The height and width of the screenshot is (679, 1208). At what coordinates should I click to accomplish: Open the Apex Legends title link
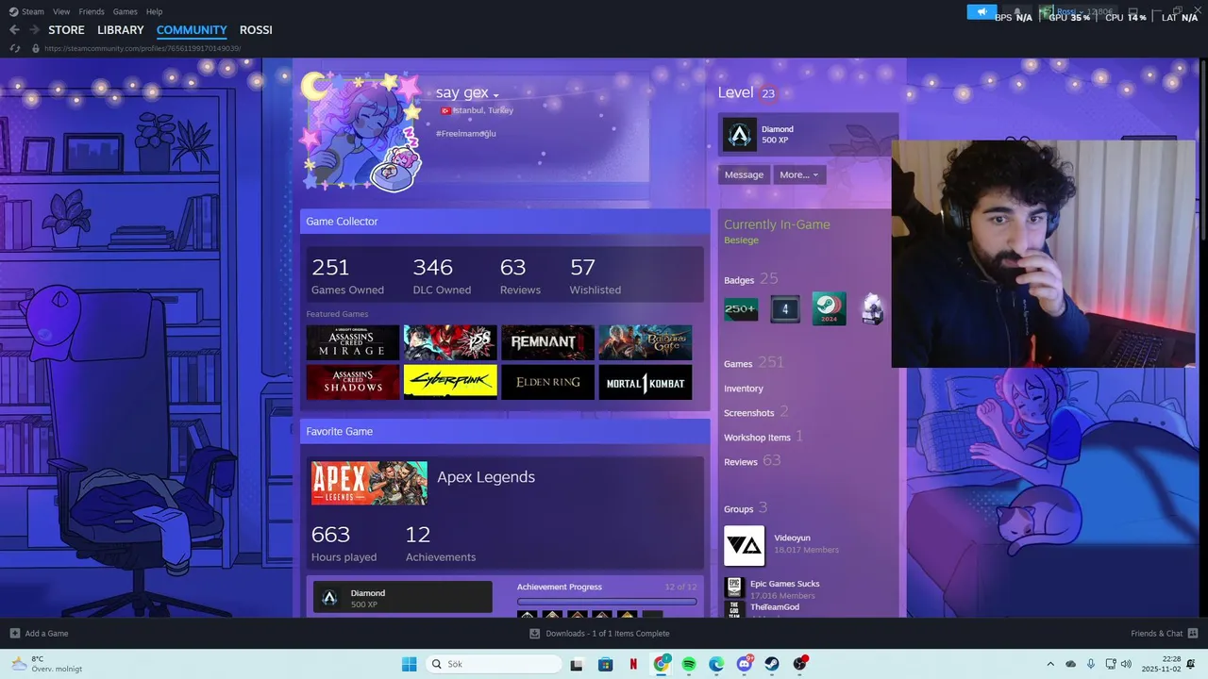click(486, 477)
